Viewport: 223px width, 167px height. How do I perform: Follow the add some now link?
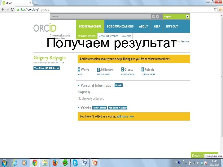click(125, 116)
